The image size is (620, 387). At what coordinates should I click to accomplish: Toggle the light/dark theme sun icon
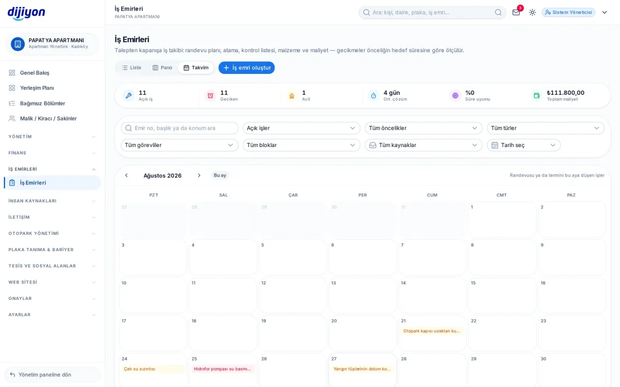click(x=532, y=13)
